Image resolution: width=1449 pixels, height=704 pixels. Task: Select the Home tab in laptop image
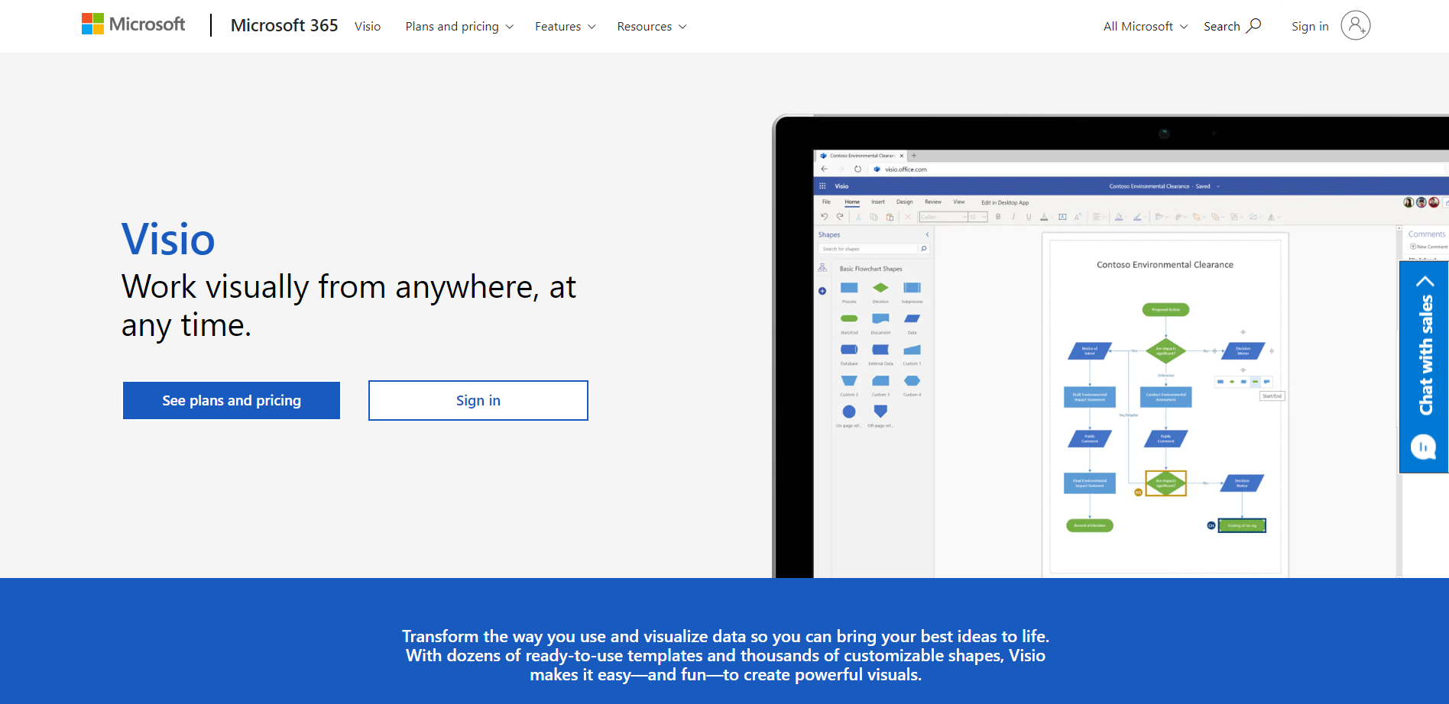(852, 202)
